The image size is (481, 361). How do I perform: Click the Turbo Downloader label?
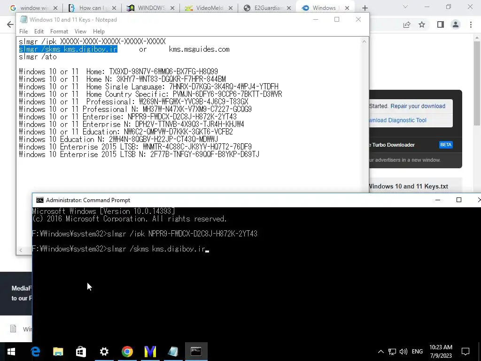(x=393, y=145)
